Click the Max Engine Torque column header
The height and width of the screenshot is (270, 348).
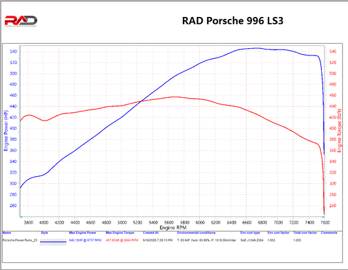[120, 233]
